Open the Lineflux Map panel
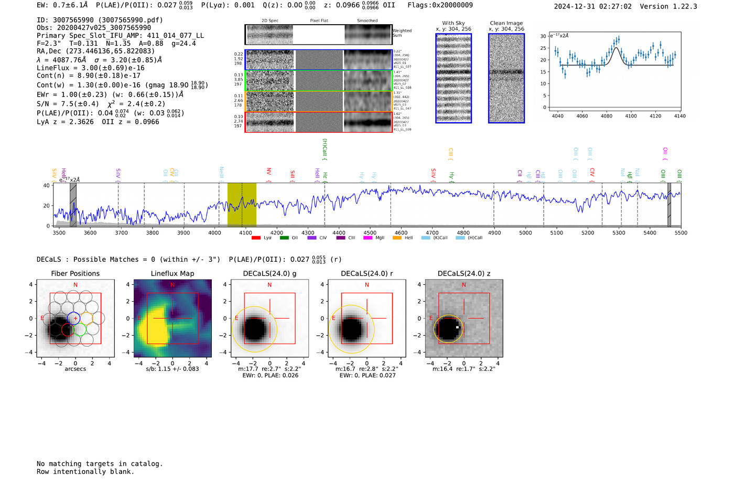 (x=172, y=318)
